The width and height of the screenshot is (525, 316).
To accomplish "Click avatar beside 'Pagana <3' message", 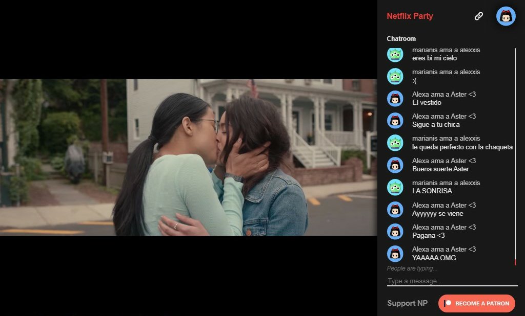I will coord(395,232).
